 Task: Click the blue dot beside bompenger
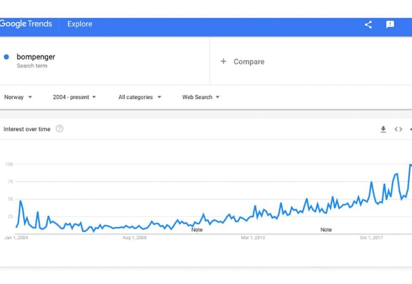[6, 57]
